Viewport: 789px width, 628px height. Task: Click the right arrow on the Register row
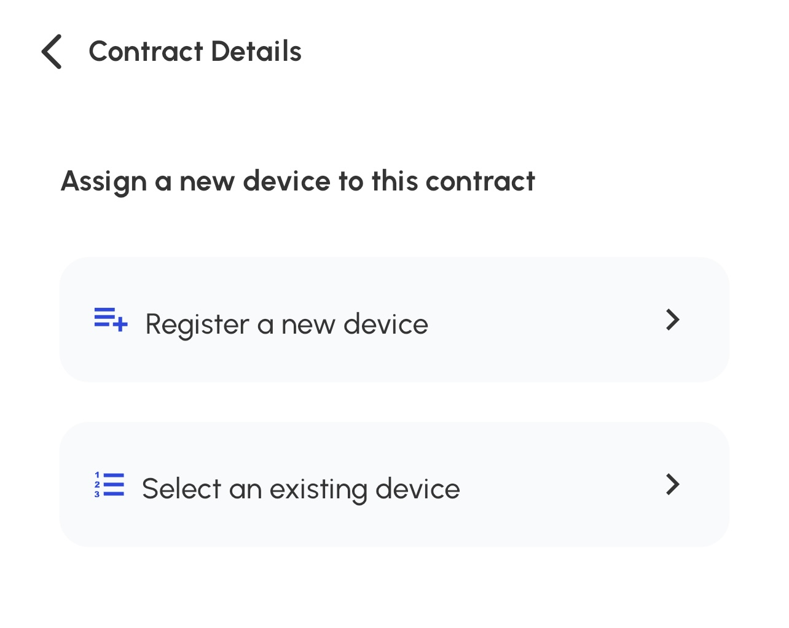pyautogui.click(x=673, y=320)
